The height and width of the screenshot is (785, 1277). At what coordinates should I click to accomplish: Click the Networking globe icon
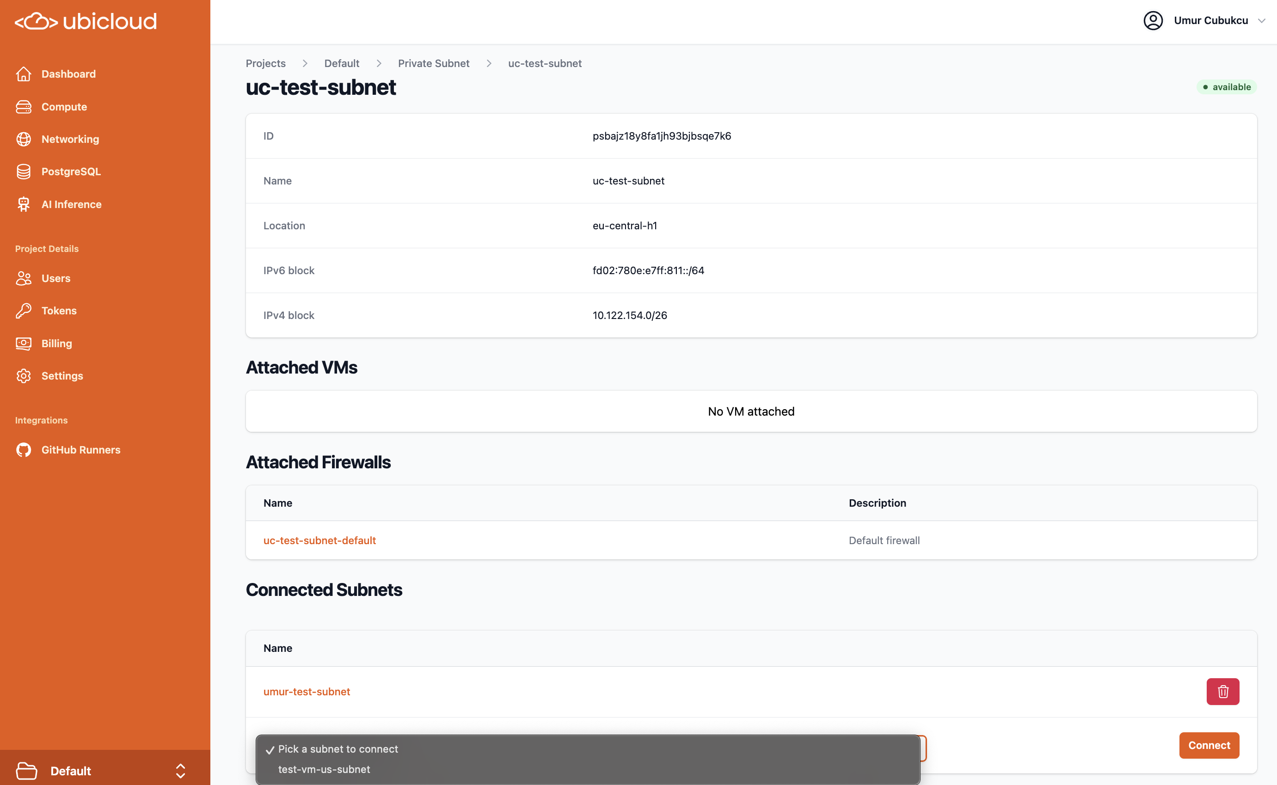[x=24, y=139]
